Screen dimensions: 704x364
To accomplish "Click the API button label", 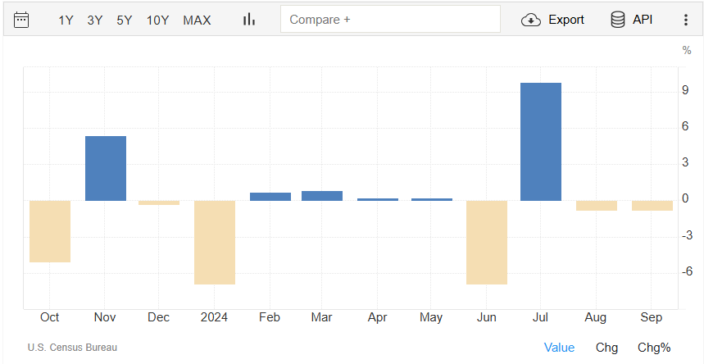I will 643,20.
